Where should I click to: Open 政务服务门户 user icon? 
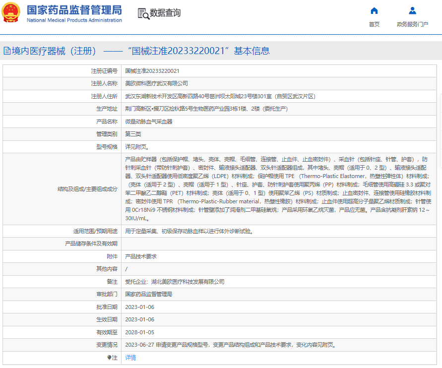click(412, 11)
